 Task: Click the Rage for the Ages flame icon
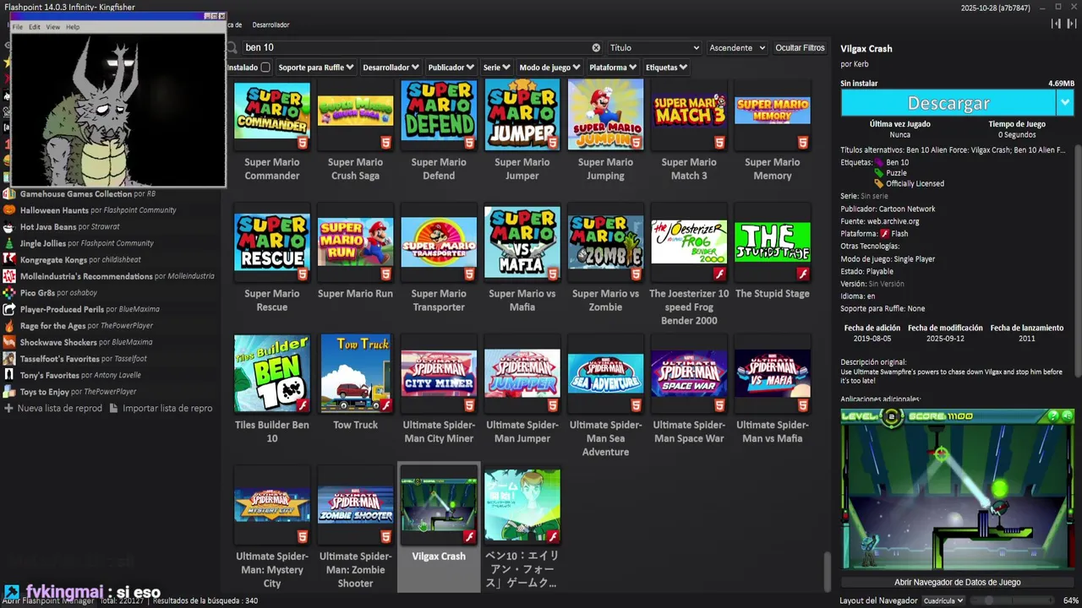coord(9,325)
